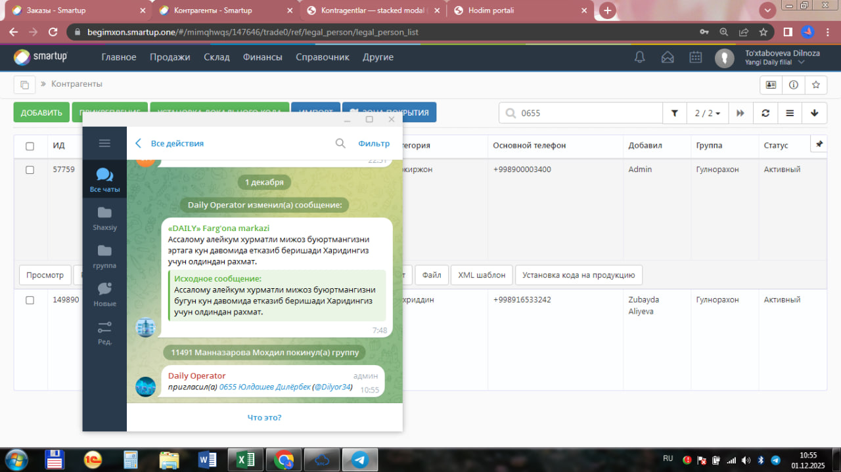Open the mail envelope icon
The image size is (841, 472).
668,57
